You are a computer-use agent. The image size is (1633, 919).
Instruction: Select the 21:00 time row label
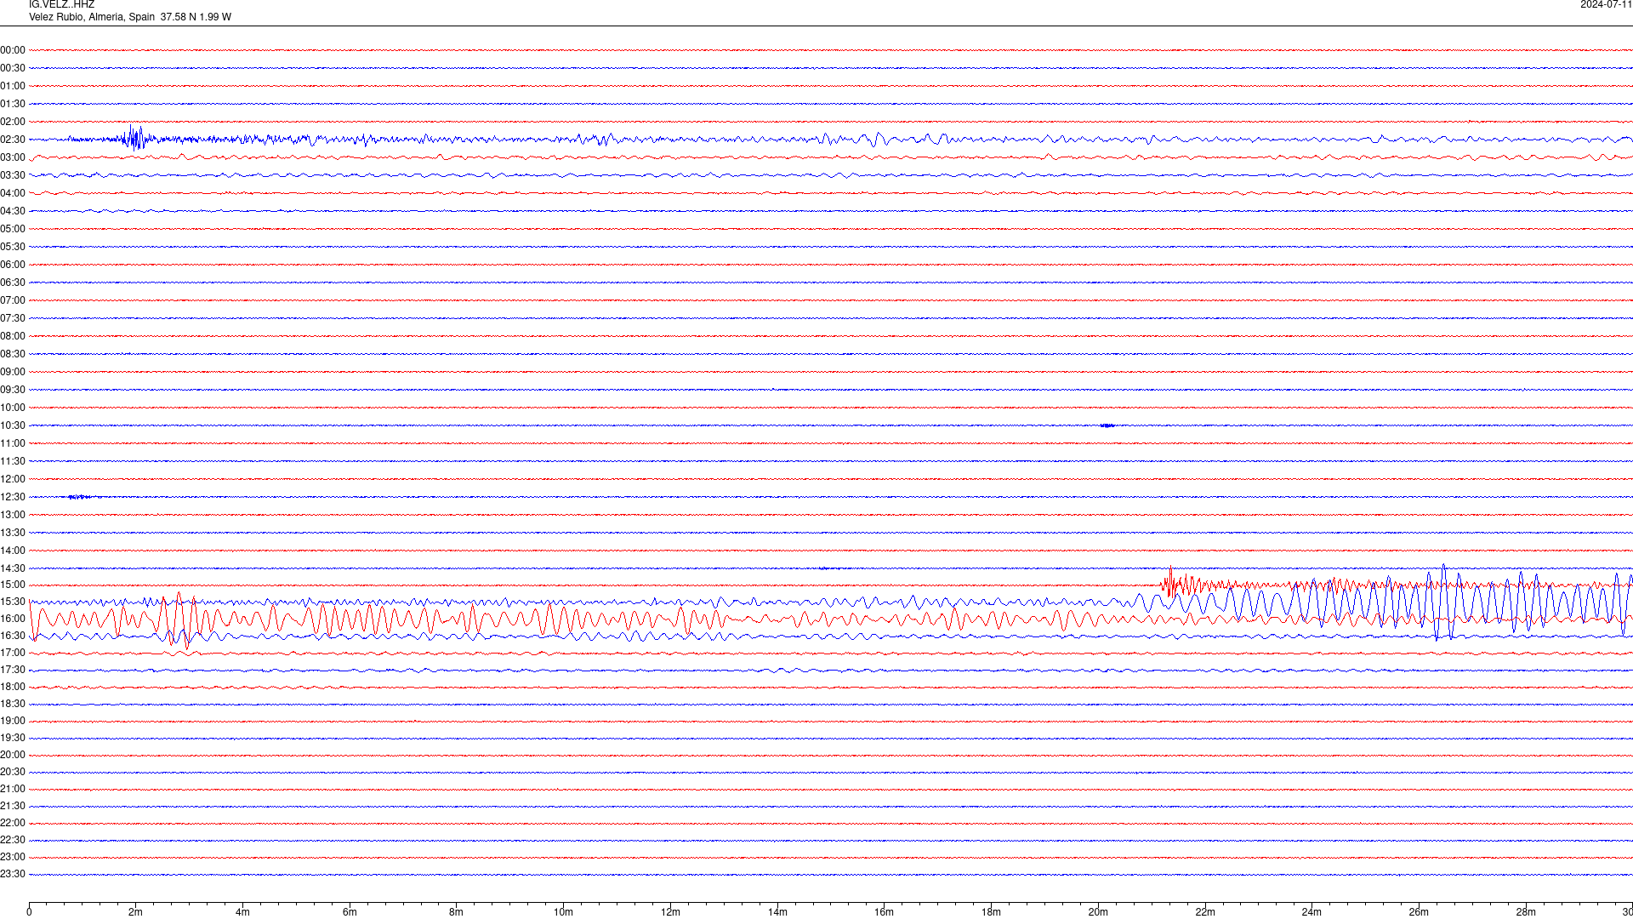[13, 789]
